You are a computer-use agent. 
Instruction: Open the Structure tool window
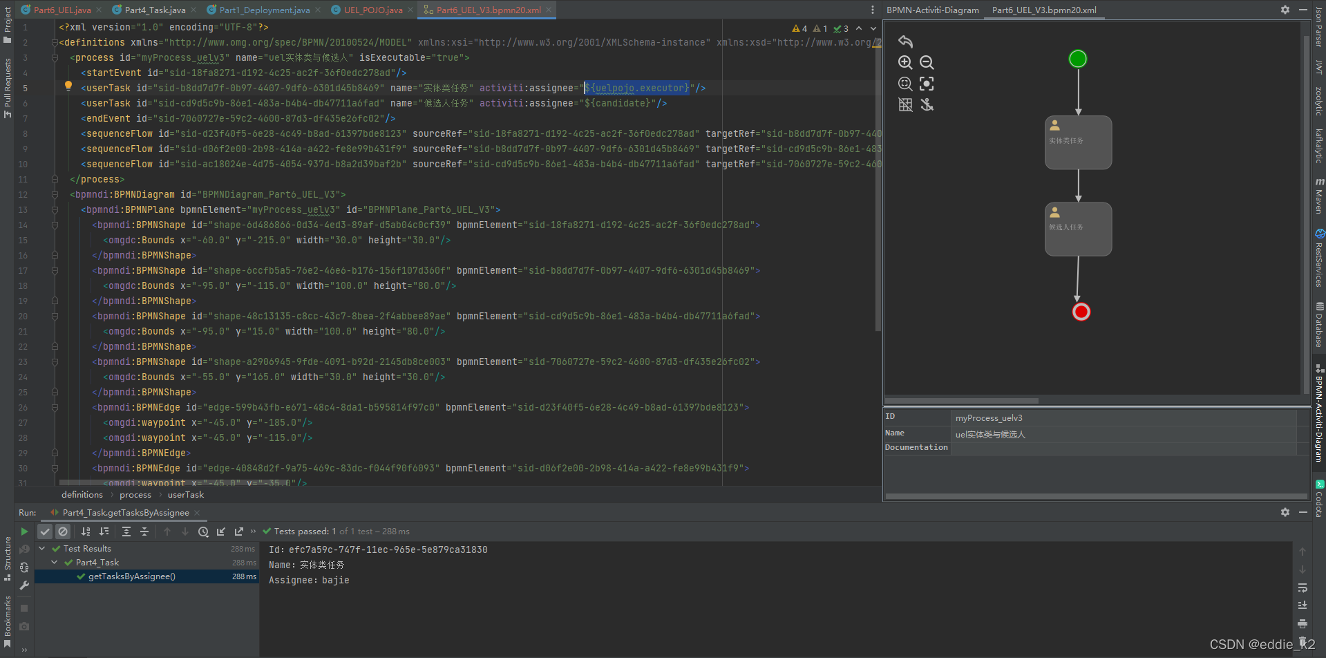(7, 558)
